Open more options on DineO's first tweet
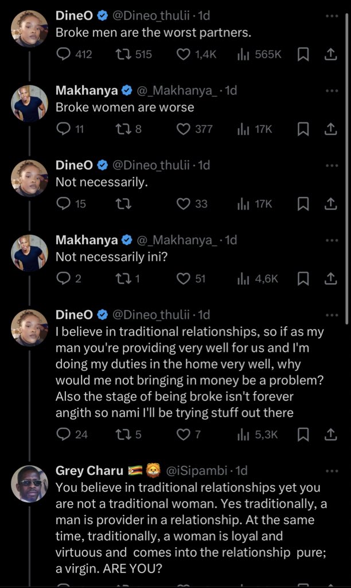Screen dimensions: 351x588 331,16
